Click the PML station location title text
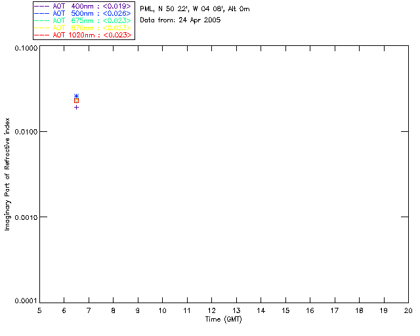 point(194,9)
